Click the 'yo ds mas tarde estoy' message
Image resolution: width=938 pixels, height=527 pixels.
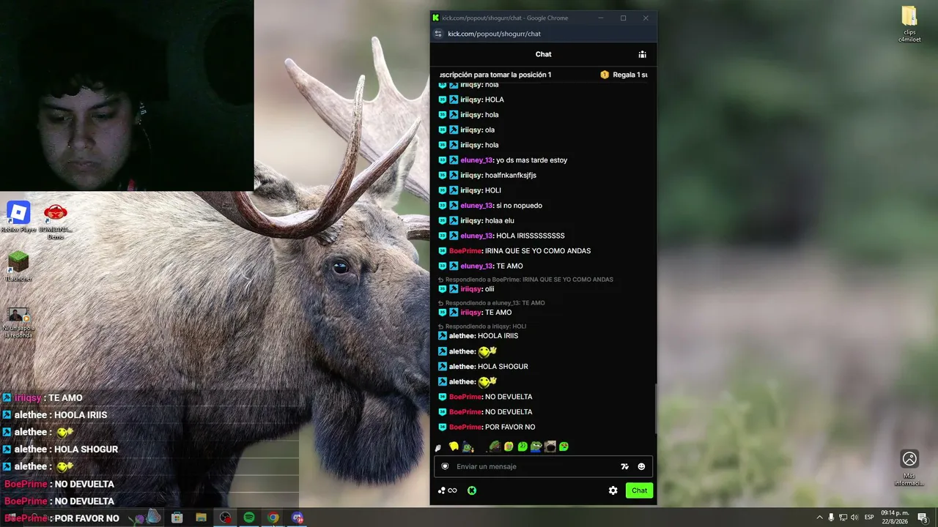point(531,160)
